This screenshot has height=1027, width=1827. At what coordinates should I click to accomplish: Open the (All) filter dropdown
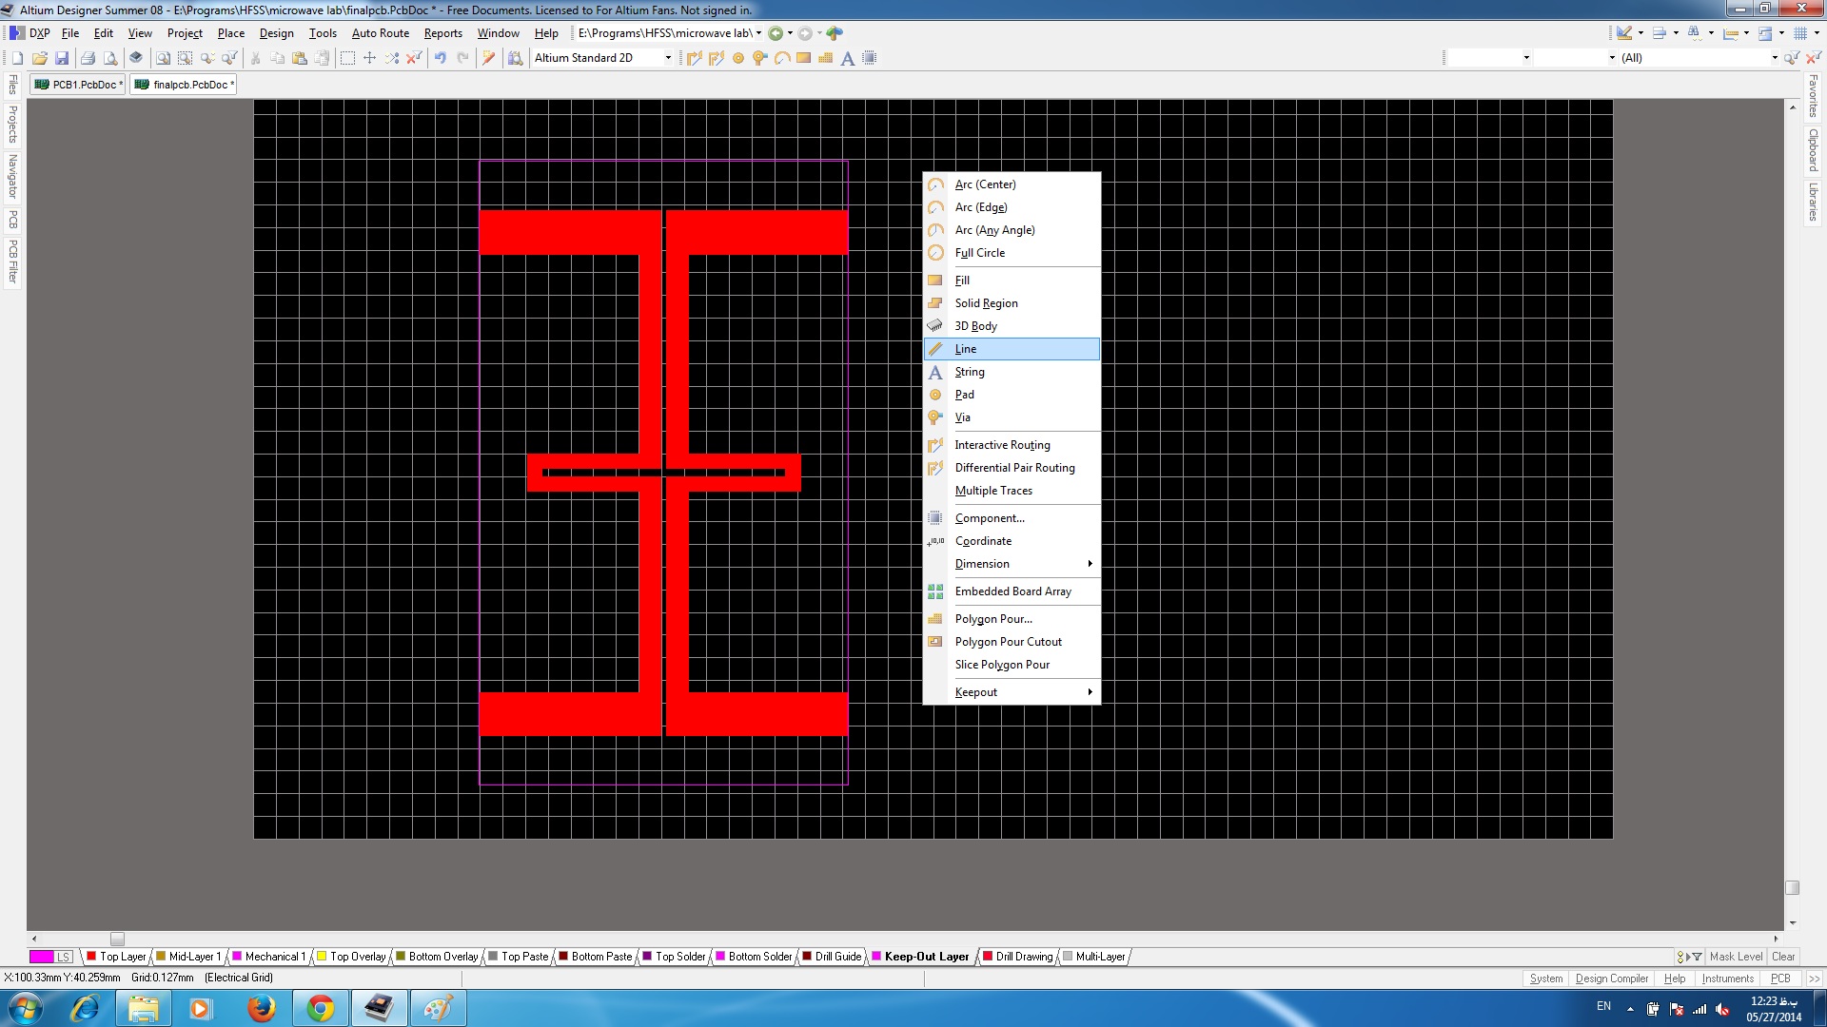(x=1774, y=58)
